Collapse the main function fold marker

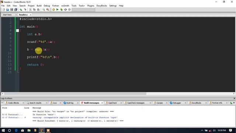tap(17, 31)
